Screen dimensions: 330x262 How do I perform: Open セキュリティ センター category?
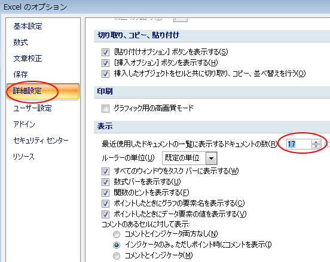[41, 140]
